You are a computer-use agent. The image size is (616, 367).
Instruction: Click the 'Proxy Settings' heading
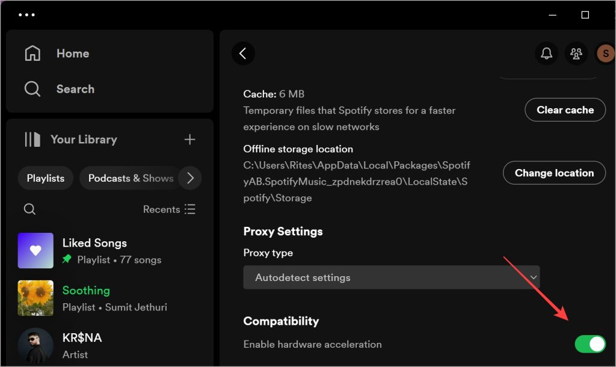tap(283, 232)
